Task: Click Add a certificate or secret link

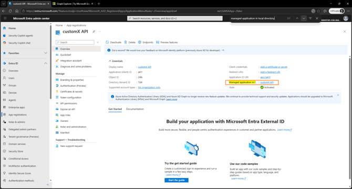Action: point(274,67)
